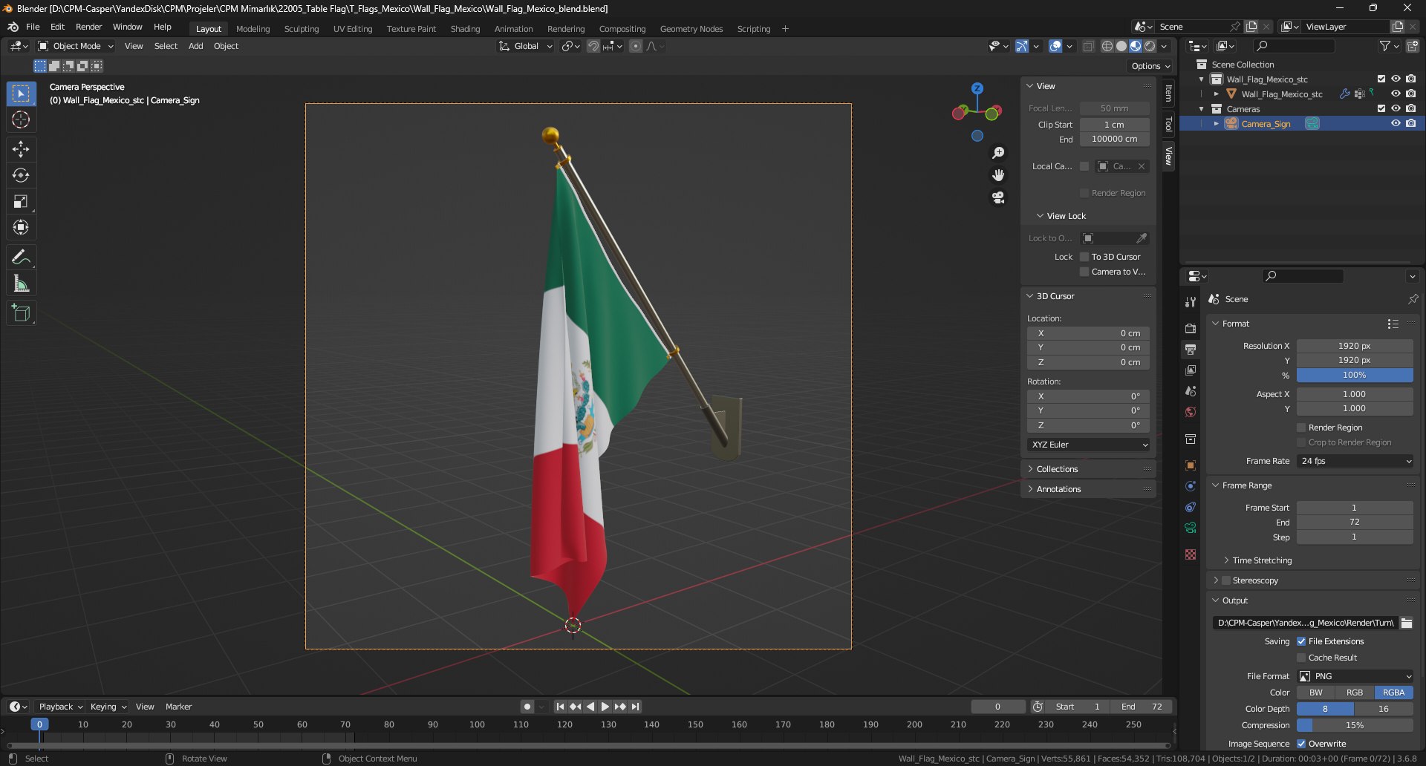Select the Measure tool
1426x766 pixels.
[21, 284]
